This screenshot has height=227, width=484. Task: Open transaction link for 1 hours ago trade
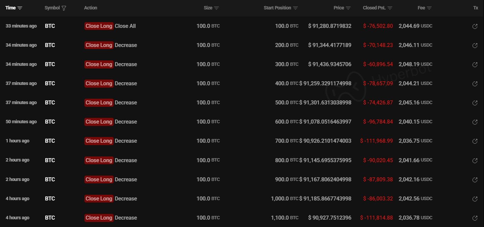click(x=475, y=141)
